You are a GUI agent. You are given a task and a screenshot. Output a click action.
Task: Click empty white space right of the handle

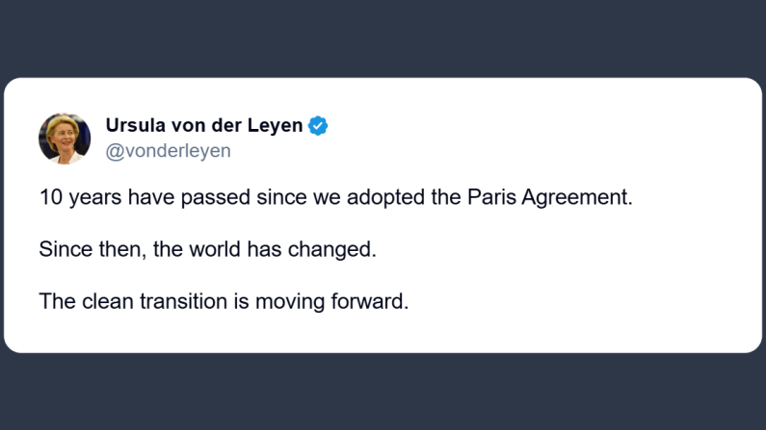[x=482, y=152]
